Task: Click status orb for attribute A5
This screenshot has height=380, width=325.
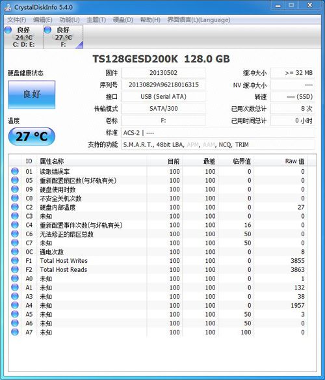Action: (15, 314)
